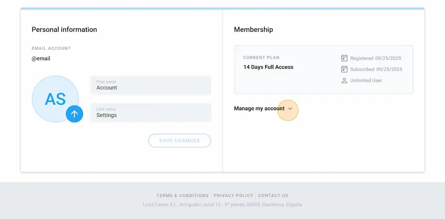This screenshot has height=219, width=445.
Task: Click the calendar icon beside Subscribed date
Action: click(x=344, y=69)
